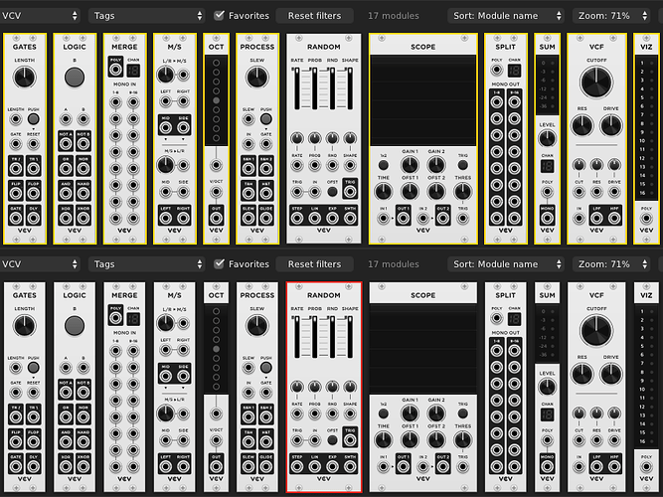663x497 pixels.
Task: Click the NOT A output port on the yellow-outlined LOGIC
Action: pos(66,144)
